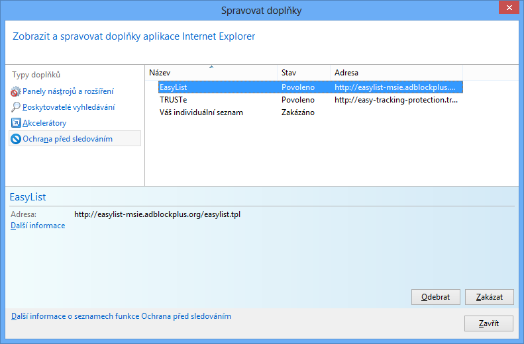Click the magnifier icon for Poskytovatelé vyhledávání
The height and width of the screenshot is (344, 524).
16,107
